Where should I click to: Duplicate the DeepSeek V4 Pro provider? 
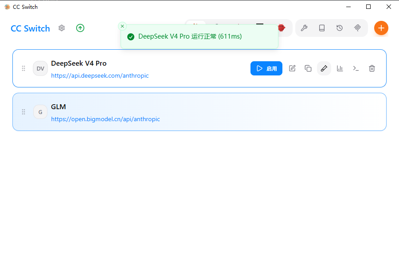(308, 68)
